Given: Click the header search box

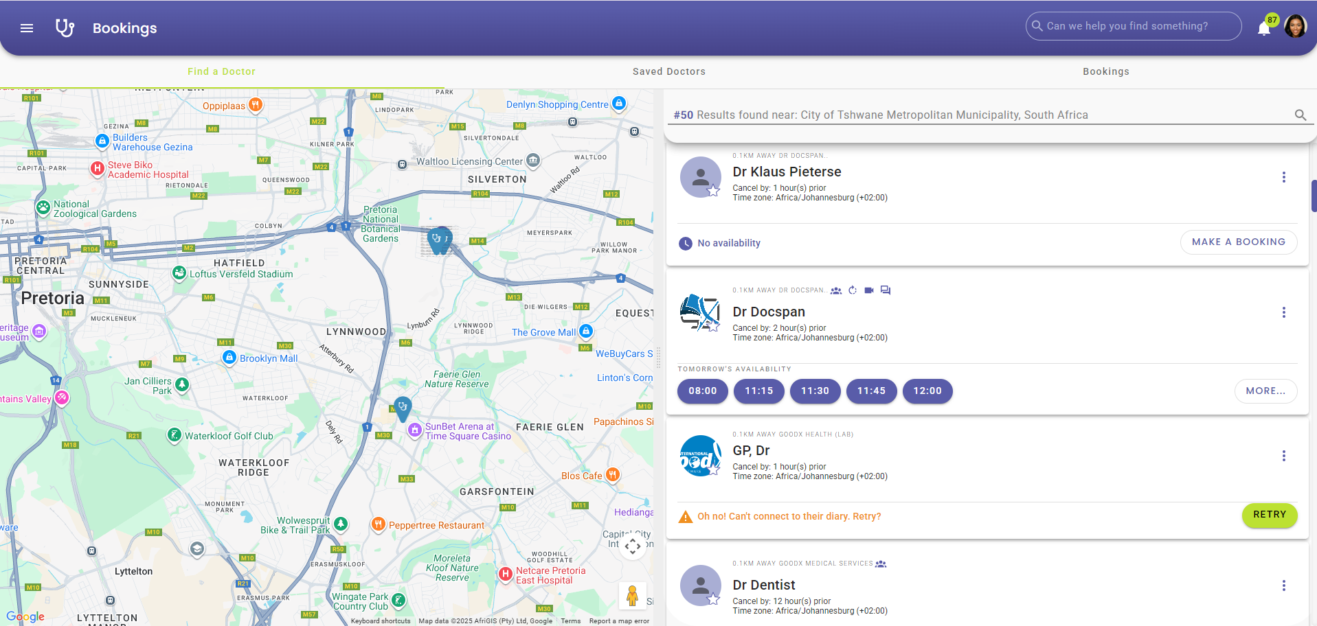Looking at the screenshot, I should pyautogui.click(x=1134, y=26).
